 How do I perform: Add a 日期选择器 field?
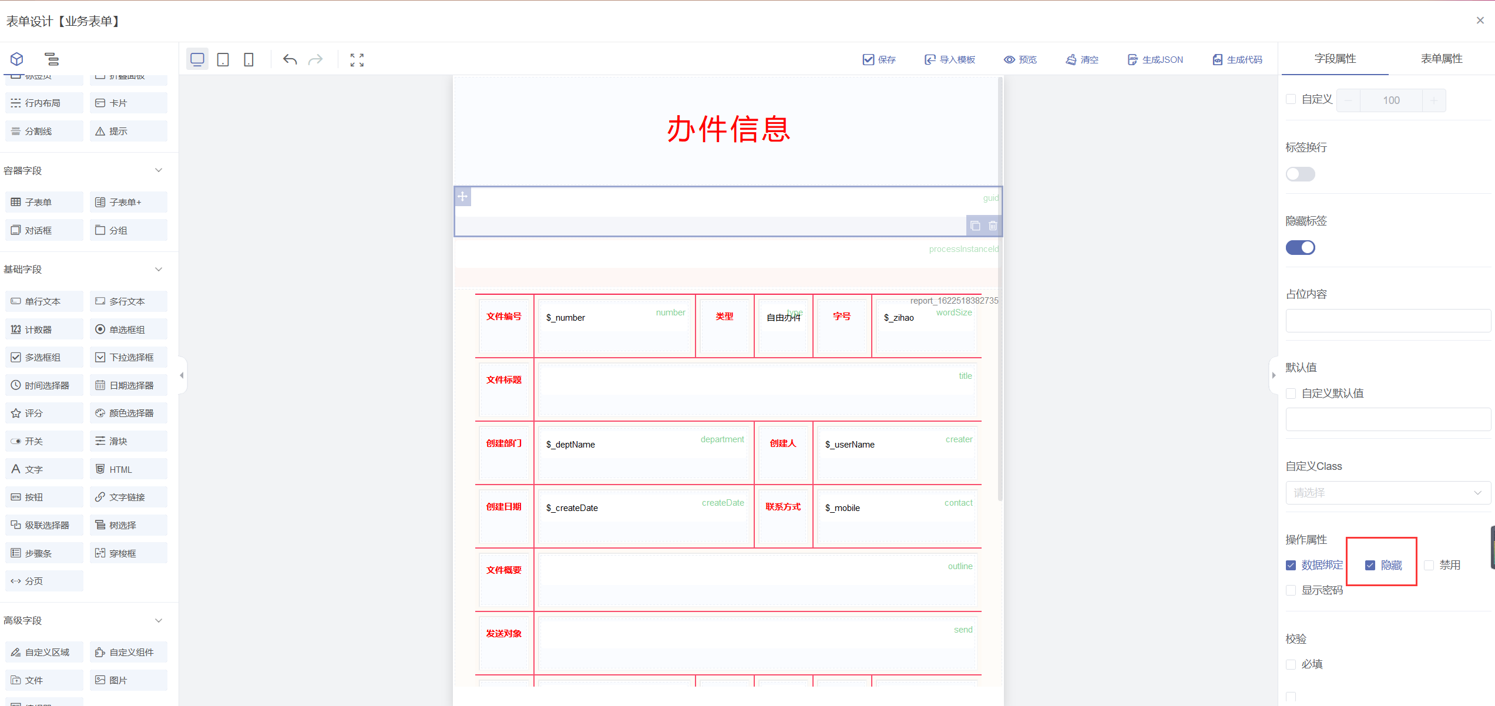coord(129,385)
